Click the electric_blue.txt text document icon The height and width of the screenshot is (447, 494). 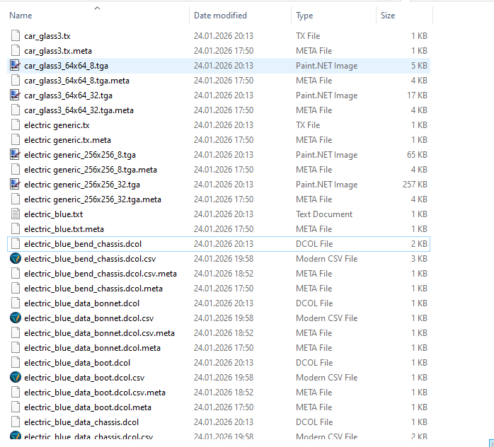16,214
